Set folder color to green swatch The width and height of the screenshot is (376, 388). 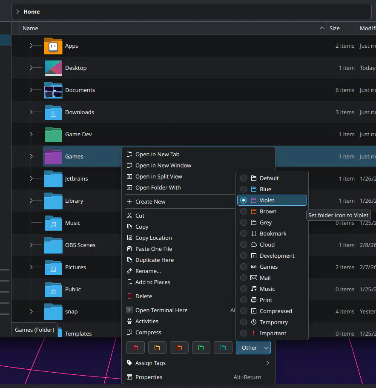201,348
